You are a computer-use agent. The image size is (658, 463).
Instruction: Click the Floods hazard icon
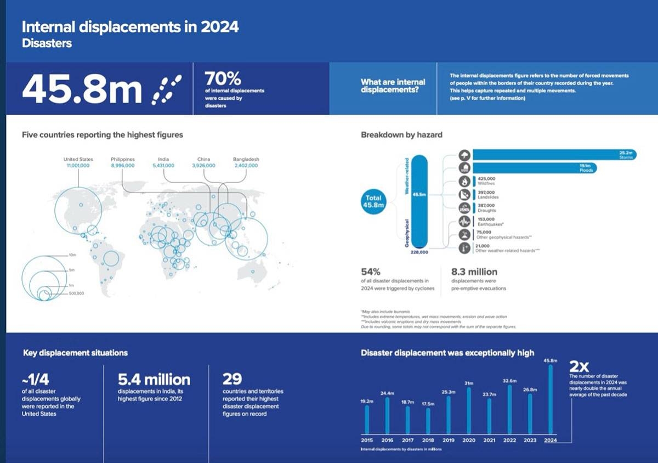pyautogui.click(x=465, y=168)
